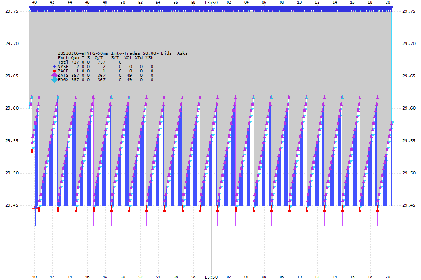Click the '29.65' label on the right price axis
This screenshot has height=280, width=421.
pos(409,76)
